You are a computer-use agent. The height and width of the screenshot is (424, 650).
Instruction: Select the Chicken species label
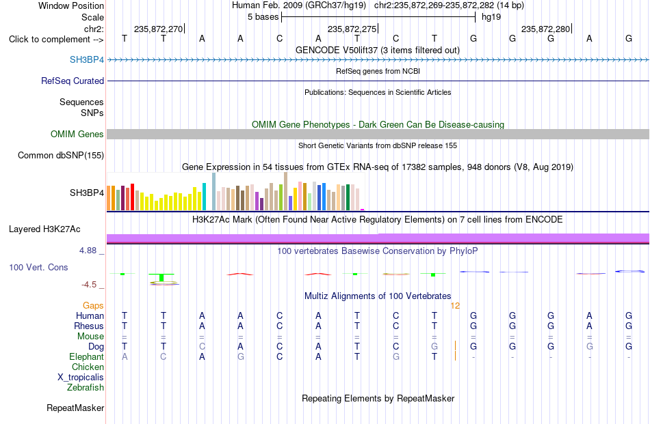(x=88, y=367)
